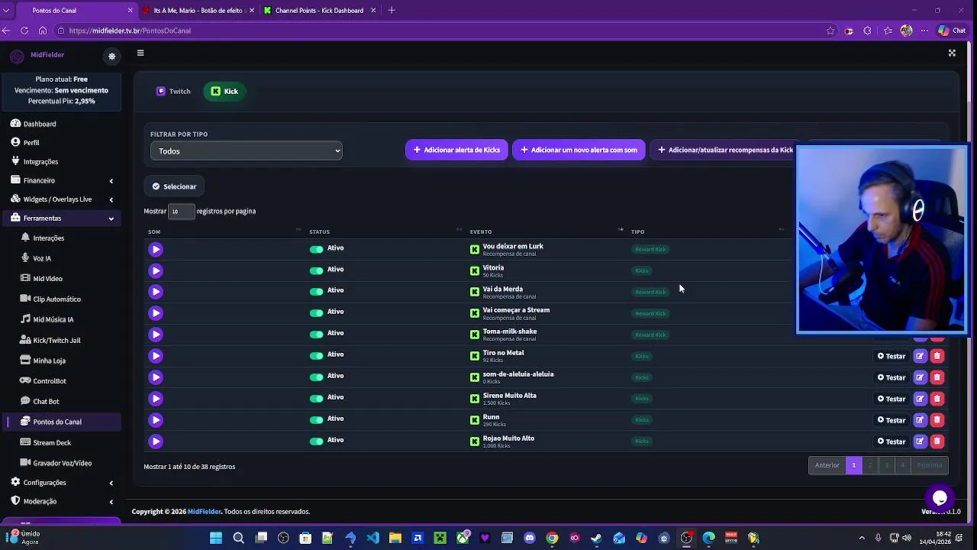Delete the Sirene Muito Alta alert
977x550 pixels.
[937, 399]
